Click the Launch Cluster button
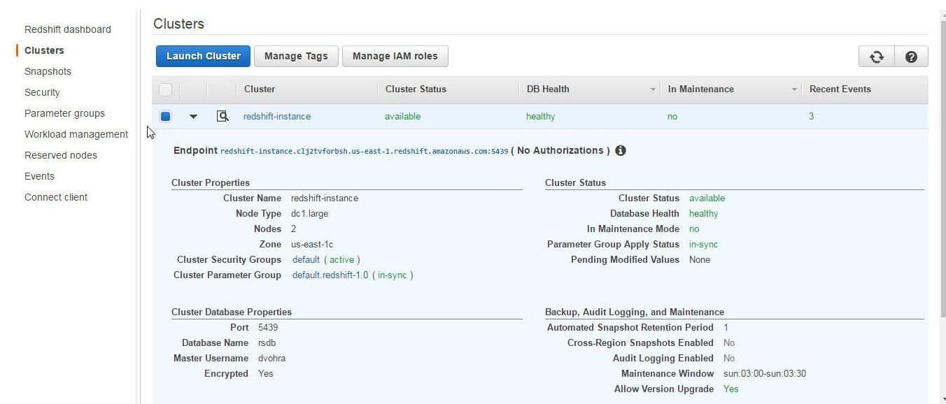 click(x=203, y=56)
